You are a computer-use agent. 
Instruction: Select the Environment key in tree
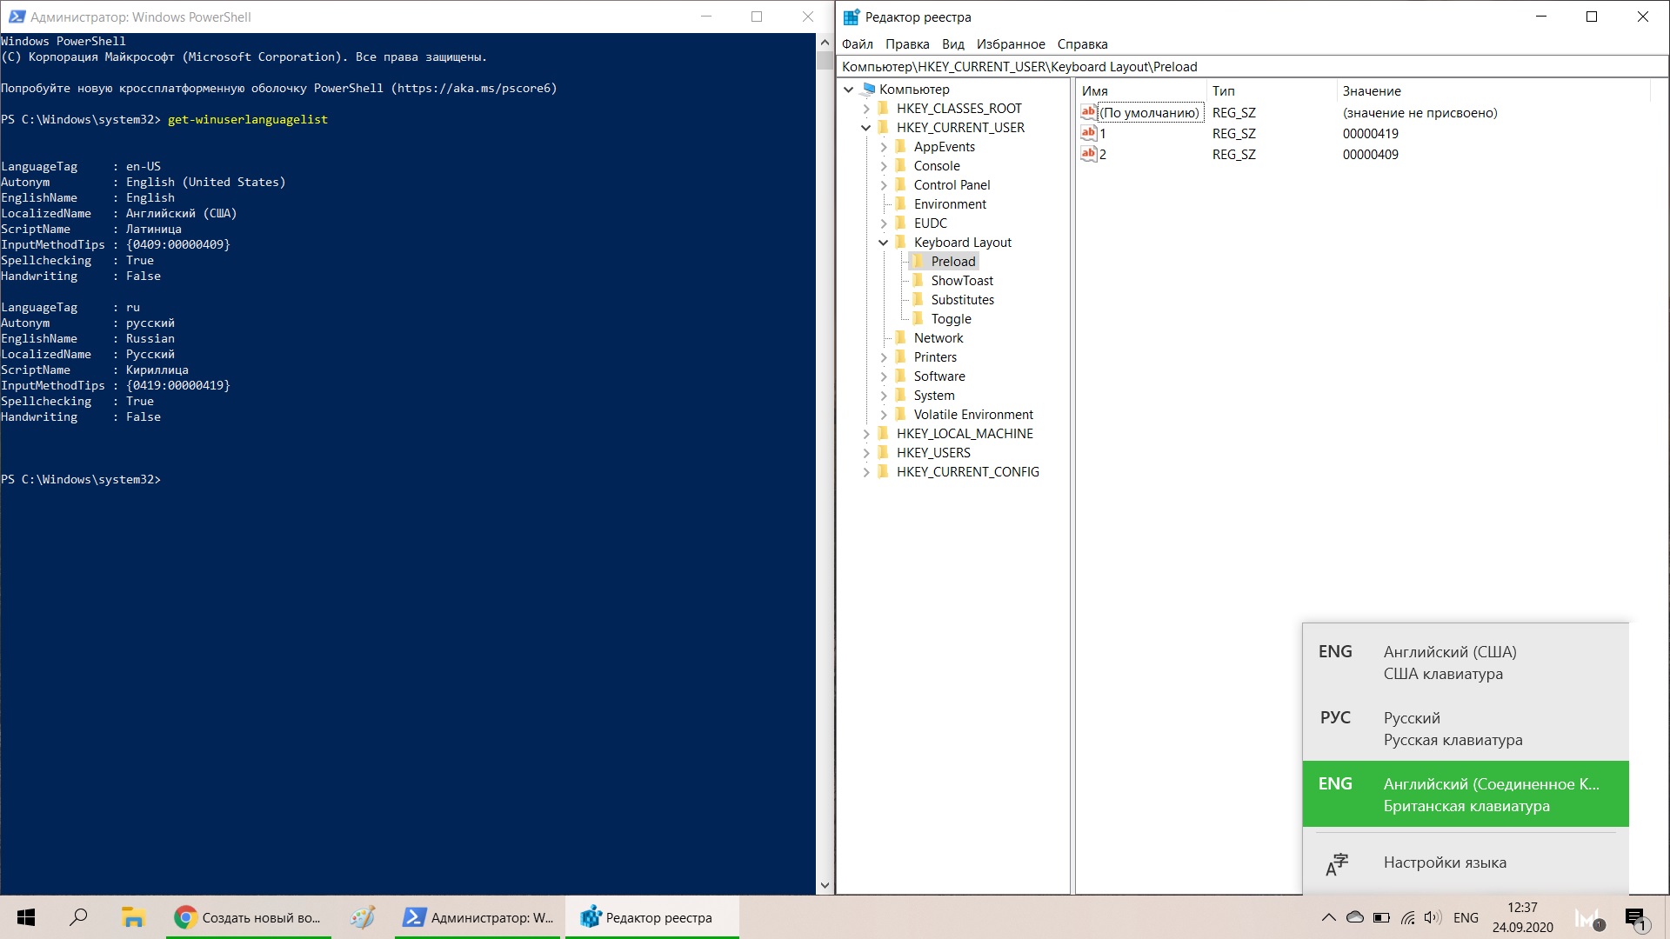tap(950, 204)
